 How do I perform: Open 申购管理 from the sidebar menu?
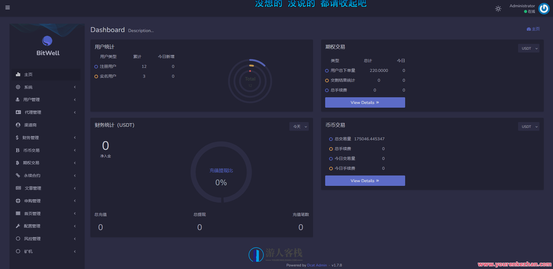pyautogui.click(x=32, y=201)
